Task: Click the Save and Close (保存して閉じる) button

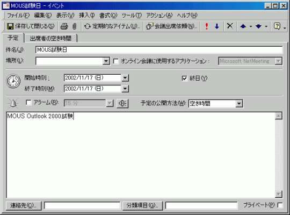Action: (x=31, y=26)
